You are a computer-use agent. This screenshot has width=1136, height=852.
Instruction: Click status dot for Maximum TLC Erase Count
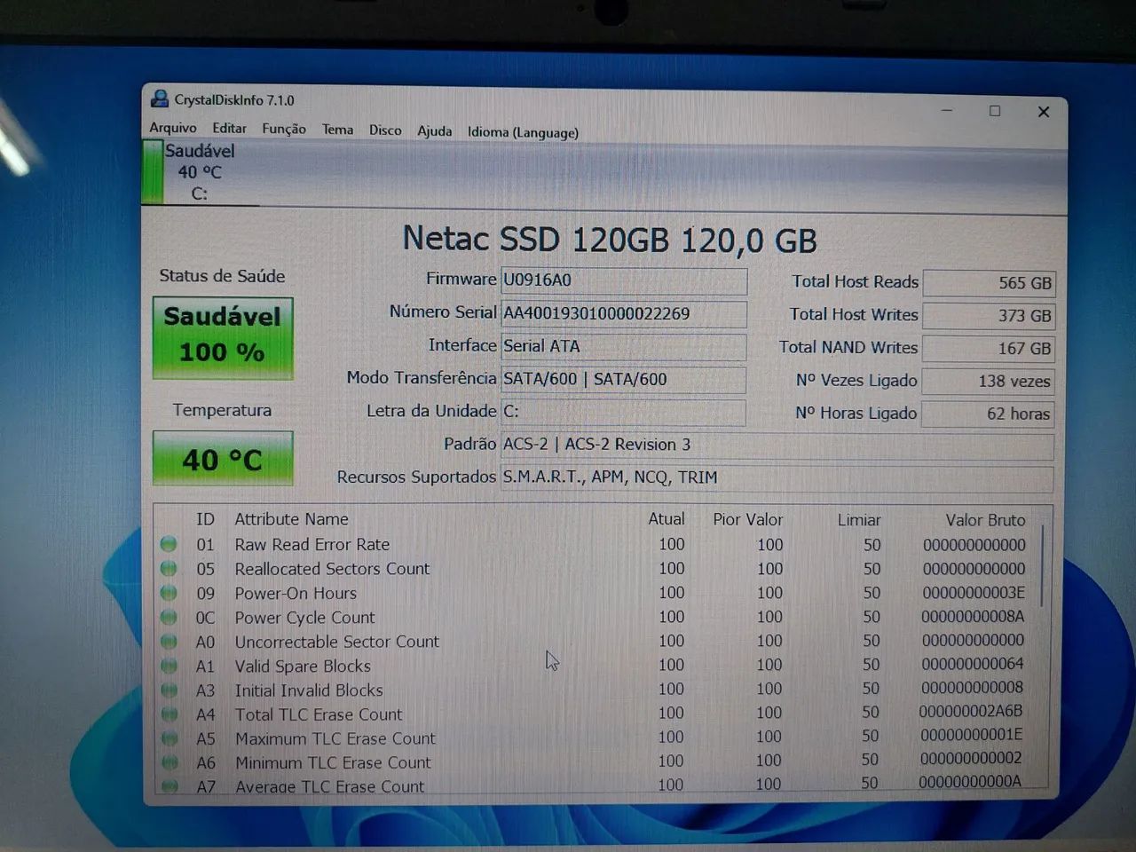tap(170, 738)
